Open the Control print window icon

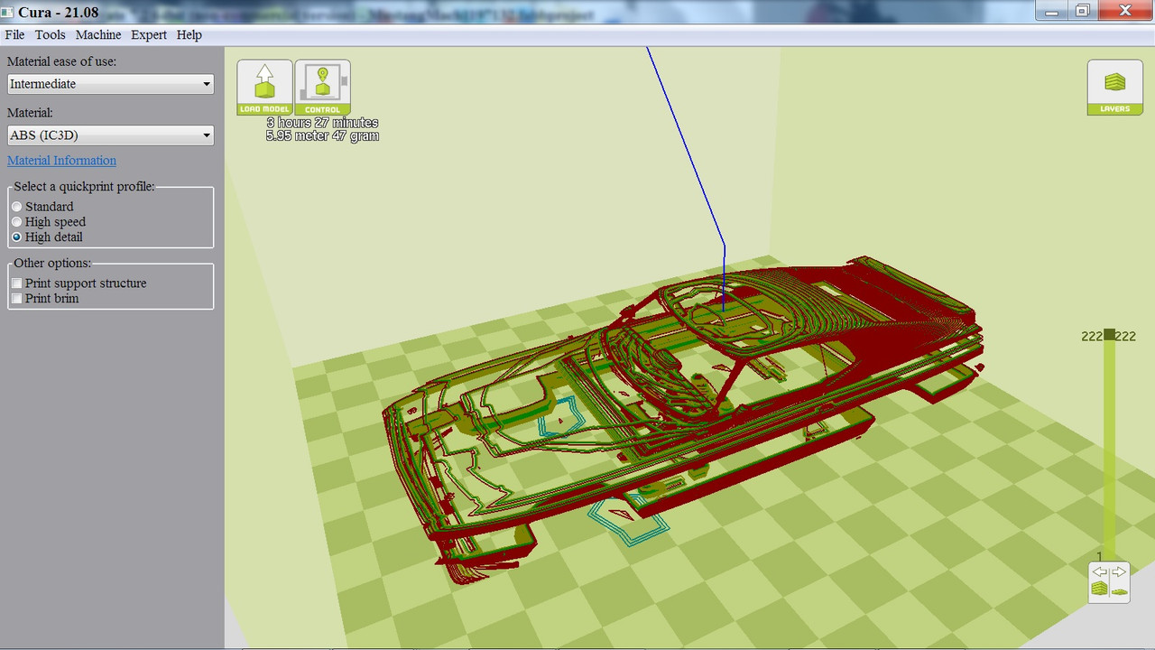click(x=322, y=88)
